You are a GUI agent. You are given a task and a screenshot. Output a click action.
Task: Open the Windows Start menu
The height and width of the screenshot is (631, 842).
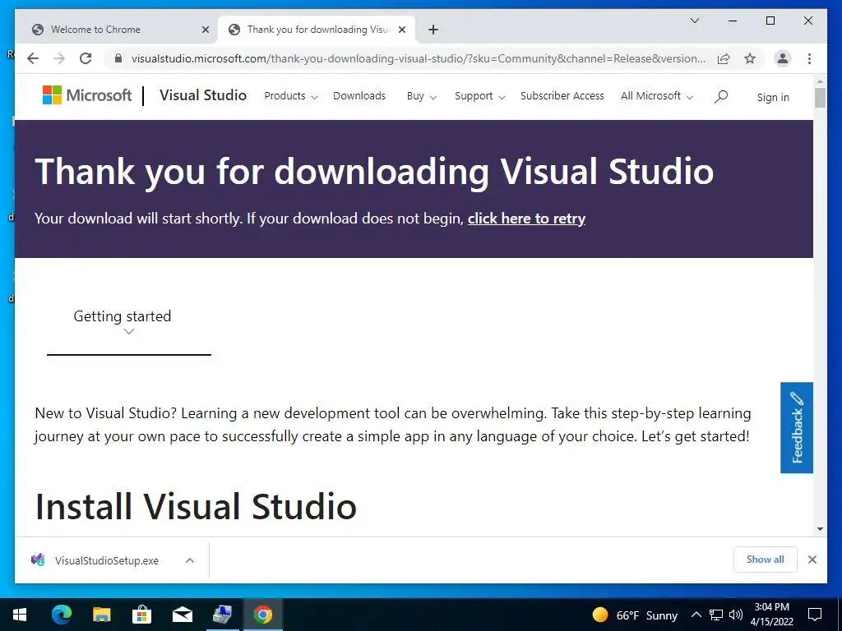(20, 615)
